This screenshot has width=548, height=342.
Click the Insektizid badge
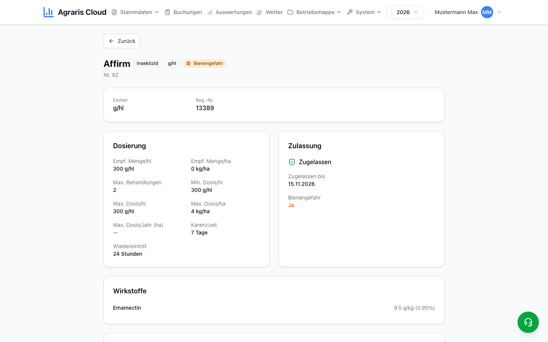[147, 63]
